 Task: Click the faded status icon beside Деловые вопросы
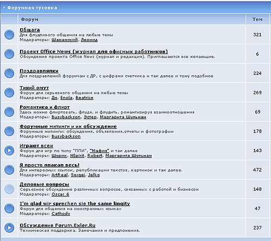[x=9, y=189]
